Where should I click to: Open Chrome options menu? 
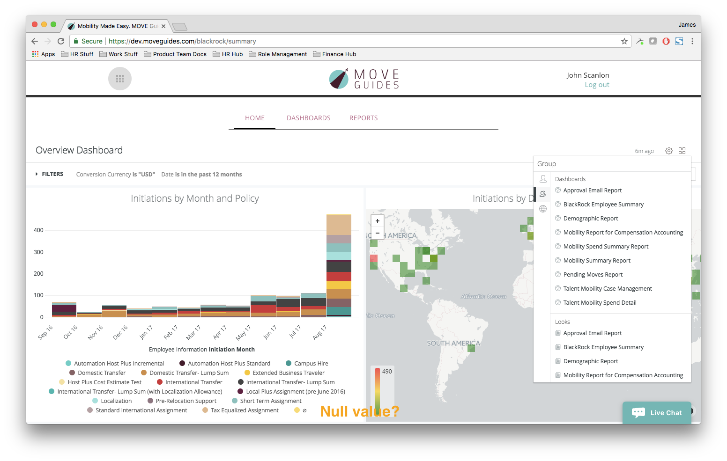pos(692,41)
